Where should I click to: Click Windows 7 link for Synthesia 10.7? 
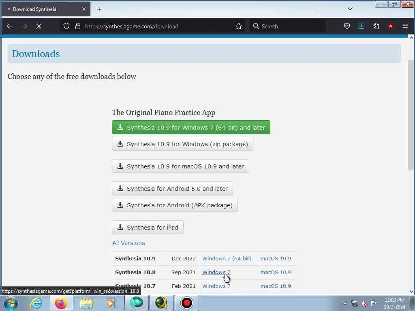pyautogui.click(x=216, y=286)
